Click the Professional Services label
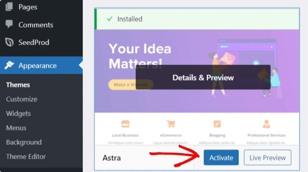Image resolution: width=308 pixels, height=172 pixels. 266,135
